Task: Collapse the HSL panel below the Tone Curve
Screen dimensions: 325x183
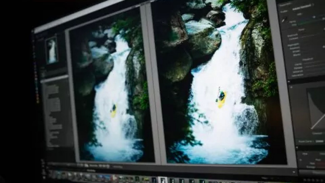Action: 297,148
